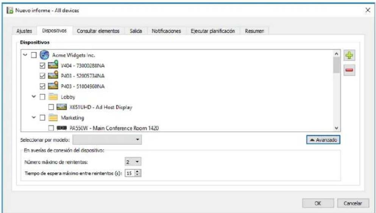Select the Lobby tree row label
Screen dimensions: 376x213
68,97
